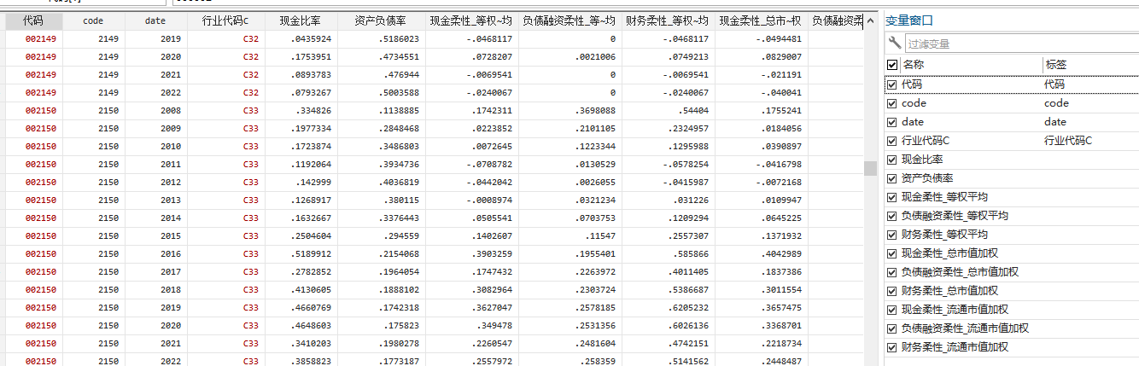Uncheck 负债融资柔性_总市值加权 in the variables list
Screen dimensions: 1139x366
(892, 272)
